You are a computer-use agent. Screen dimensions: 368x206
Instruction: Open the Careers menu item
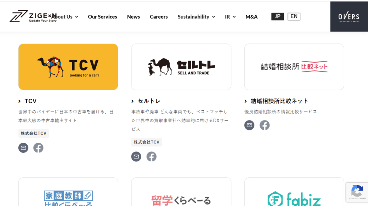(158, 17)
